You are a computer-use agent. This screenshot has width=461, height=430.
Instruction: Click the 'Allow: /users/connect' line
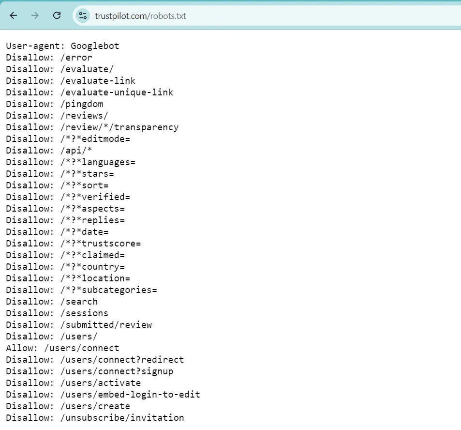(x=62, y=348)
